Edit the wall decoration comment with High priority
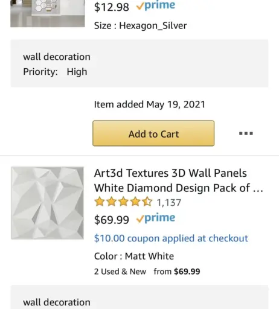This screenshot has width=279, height=309. (139, 63)
